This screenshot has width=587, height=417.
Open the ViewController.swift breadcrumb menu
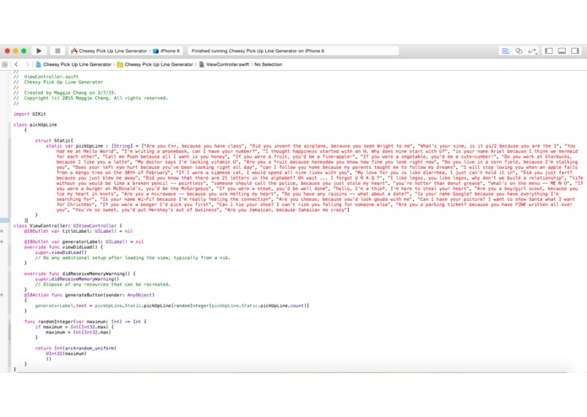tap(225, 64)
